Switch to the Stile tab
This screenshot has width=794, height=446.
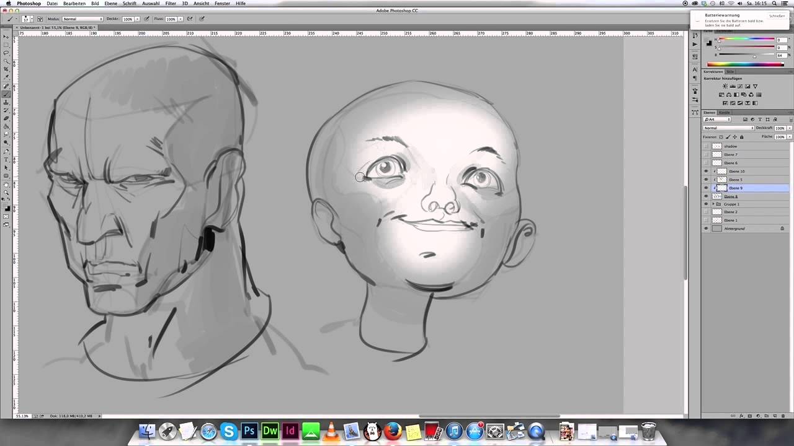point(730,71)
